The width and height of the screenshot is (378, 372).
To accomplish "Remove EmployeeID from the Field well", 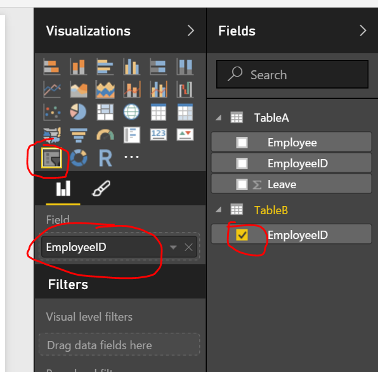I will coord(188,247).
